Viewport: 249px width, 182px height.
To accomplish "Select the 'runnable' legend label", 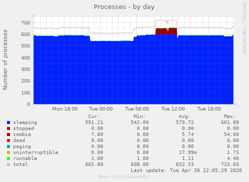I will pos(25,158).
